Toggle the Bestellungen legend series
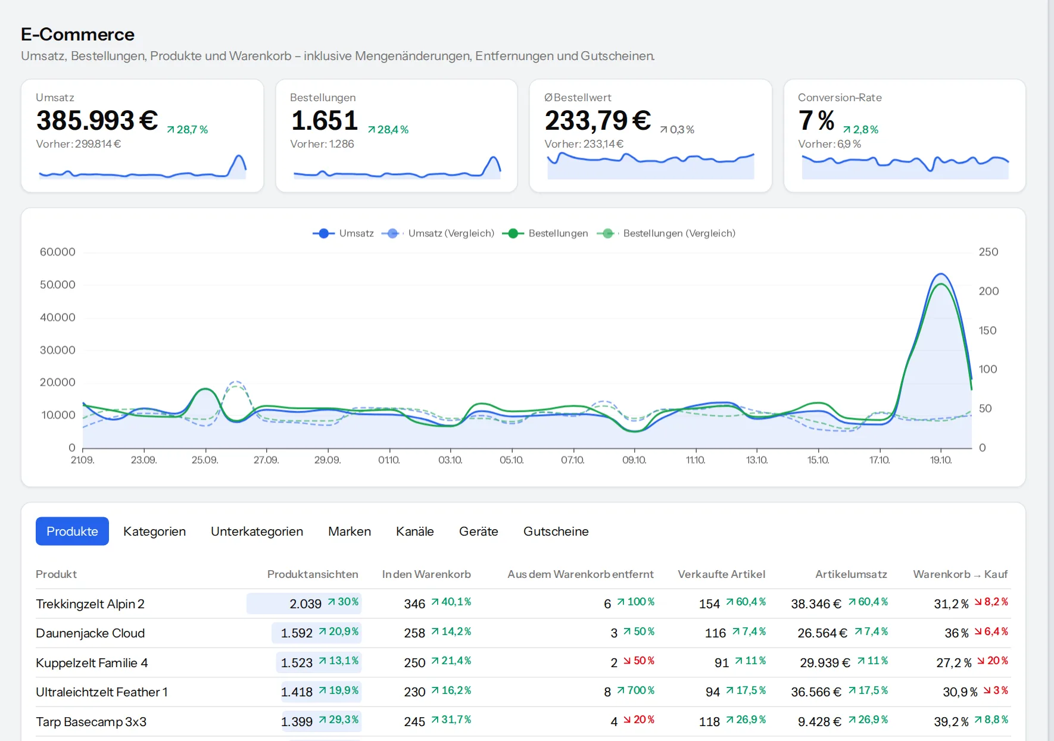This screenshot has width=1054, height=741. pos(545,233)
